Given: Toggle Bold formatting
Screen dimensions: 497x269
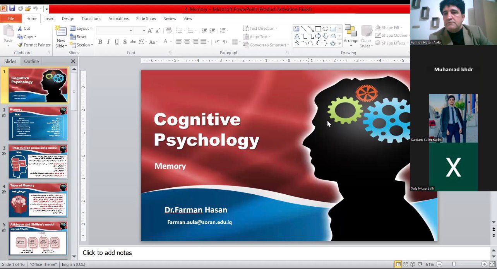Looking at the screenshot, I should (100, 42).
